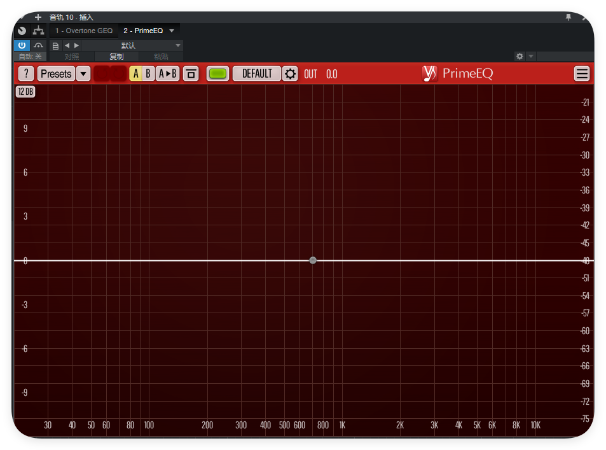This screenshot has width=606, height=450.
Task: Expand the arrow beside the PrimeEQ tab
Action: (172, 31)
